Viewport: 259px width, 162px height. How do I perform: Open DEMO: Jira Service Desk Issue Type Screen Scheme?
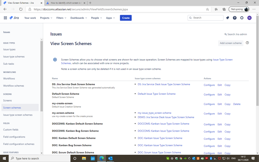166,117
